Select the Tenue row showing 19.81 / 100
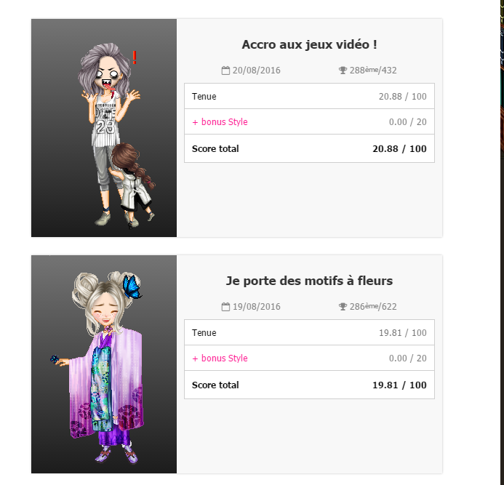 [309, 332]
